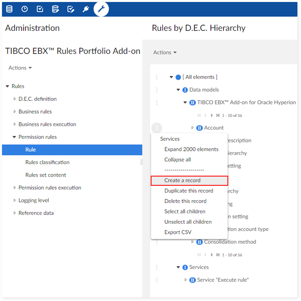Screen dimensions: 301x301
Task: Click level I icon beside Data models
Action: click(185, 90)
